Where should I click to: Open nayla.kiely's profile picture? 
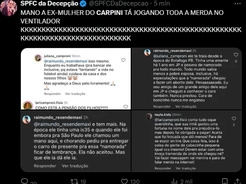(x=149, y=116)
